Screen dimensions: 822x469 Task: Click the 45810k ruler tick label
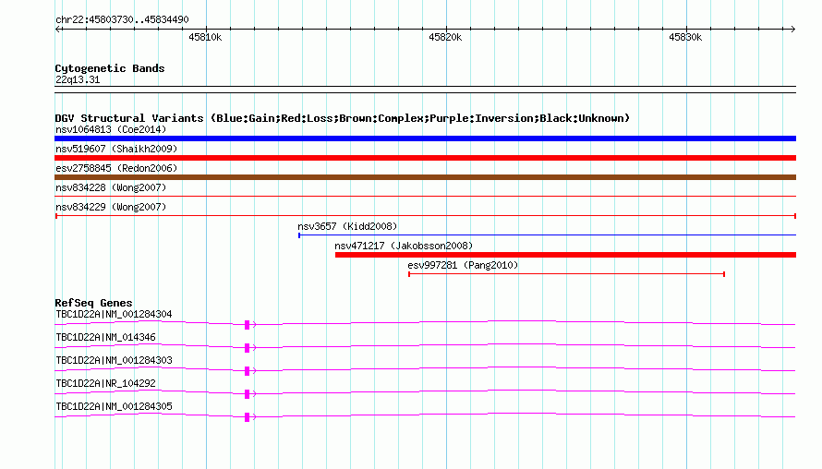click(x=205, y=37)
